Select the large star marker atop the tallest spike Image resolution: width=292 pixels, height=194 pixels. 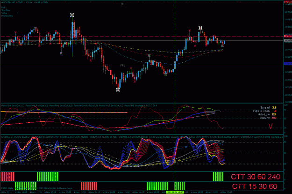tap(72, 15)
